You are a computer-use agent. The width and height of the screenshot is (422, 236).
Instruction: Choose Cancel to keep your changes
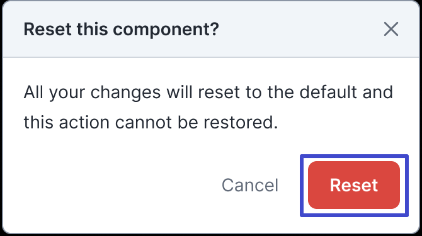[250, 185]
